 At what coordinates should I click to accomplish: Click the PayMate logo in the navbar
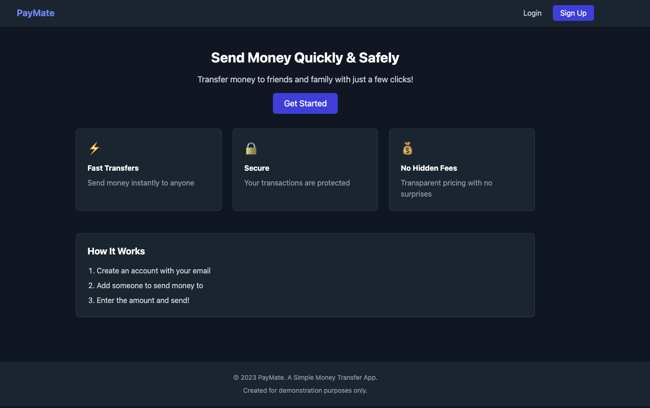coord(35,13)
